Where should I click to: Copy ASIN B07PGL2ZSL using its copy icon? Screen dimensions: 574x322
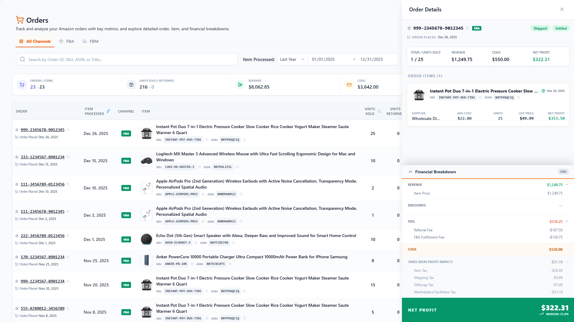[x=237, y=167]
